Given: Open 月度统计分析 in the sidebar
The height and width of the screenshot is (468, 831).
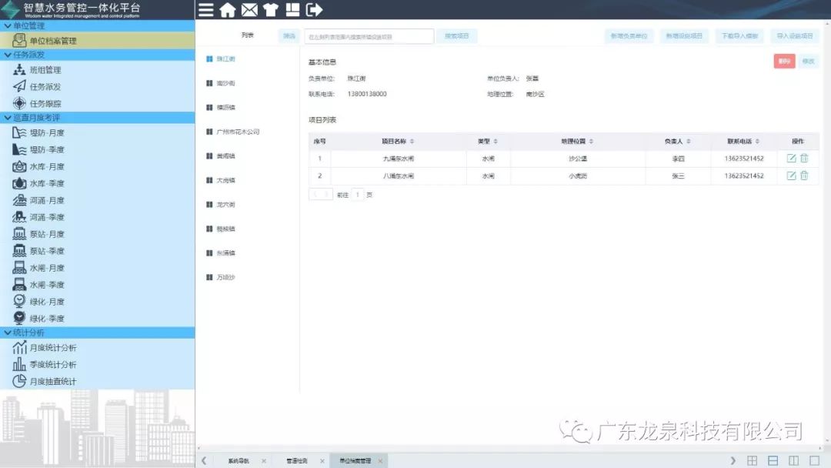Looking at the screenshot, I should pyautogui.click(x=53, y=348).
